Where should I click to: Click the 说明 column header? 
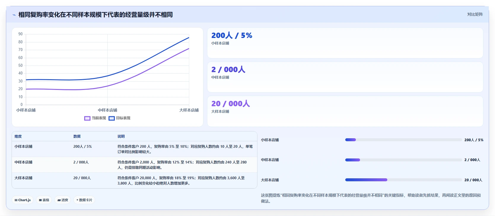coord(121,136)
